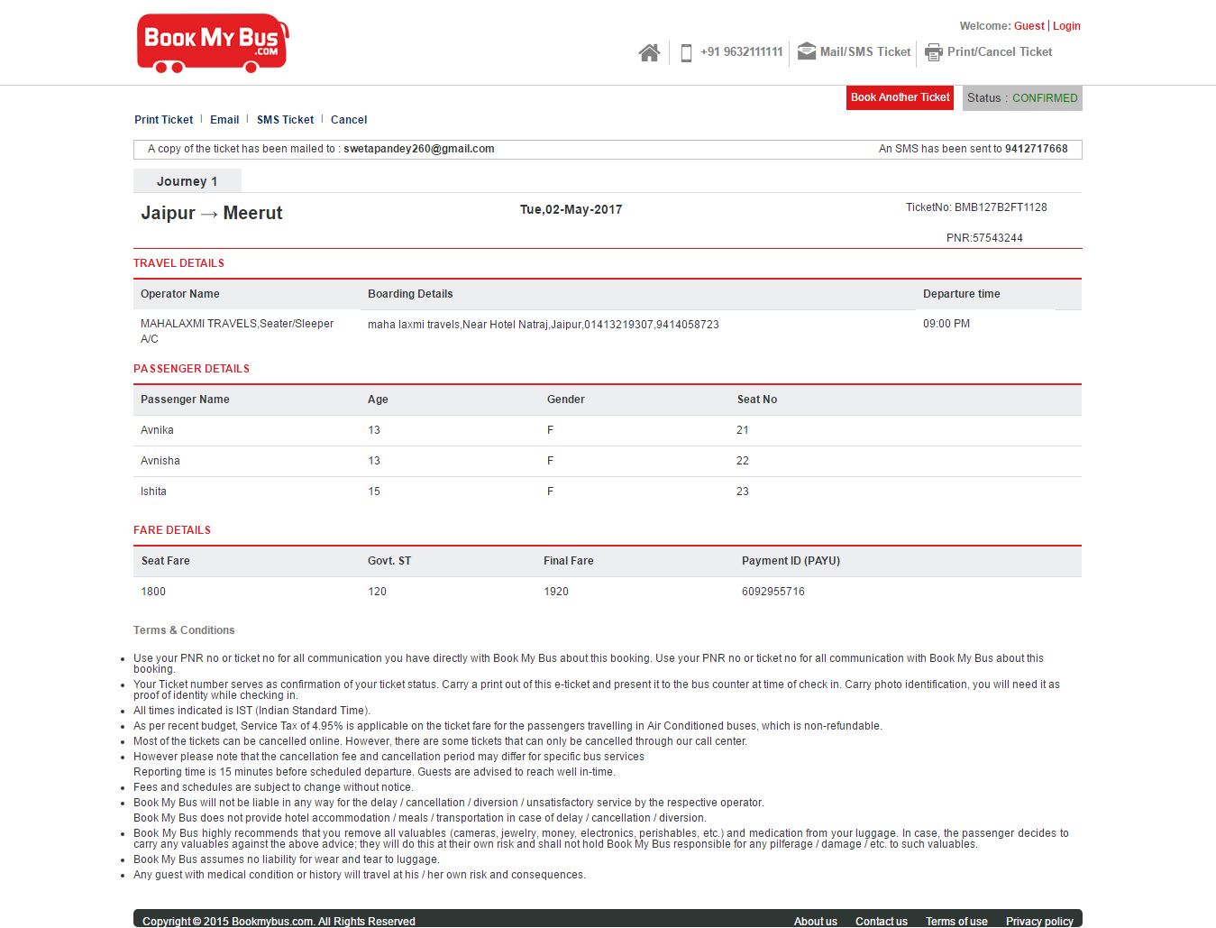Select Cancel ticket option

pos(349,120)
